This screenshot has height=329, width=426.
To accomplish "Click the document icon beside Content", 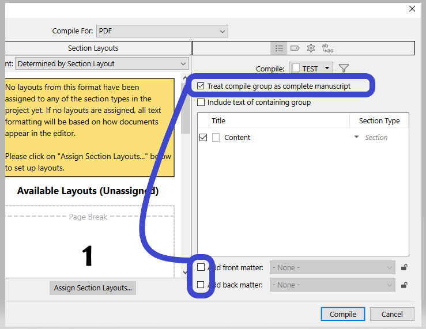I will pos(216,137).
